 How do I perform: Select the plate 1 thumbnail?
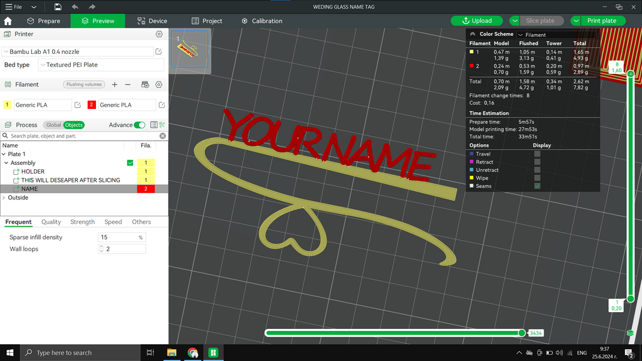[x=189, y=50]
